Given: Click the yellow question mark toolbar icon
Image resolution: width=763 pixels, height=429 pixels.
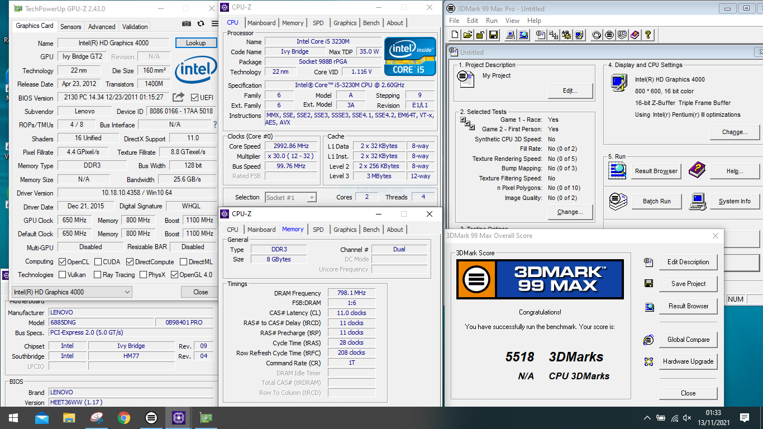Looking at the screenshot, I should coord(648,35).
